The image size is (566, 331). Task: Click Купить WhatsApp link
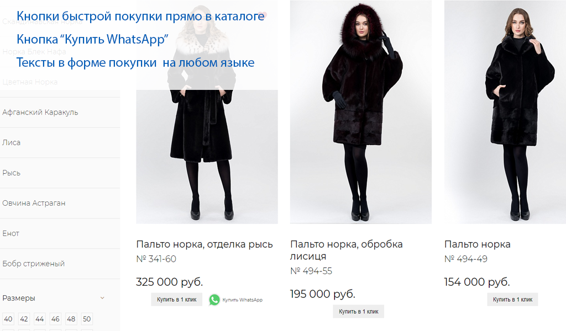point(242,300)
